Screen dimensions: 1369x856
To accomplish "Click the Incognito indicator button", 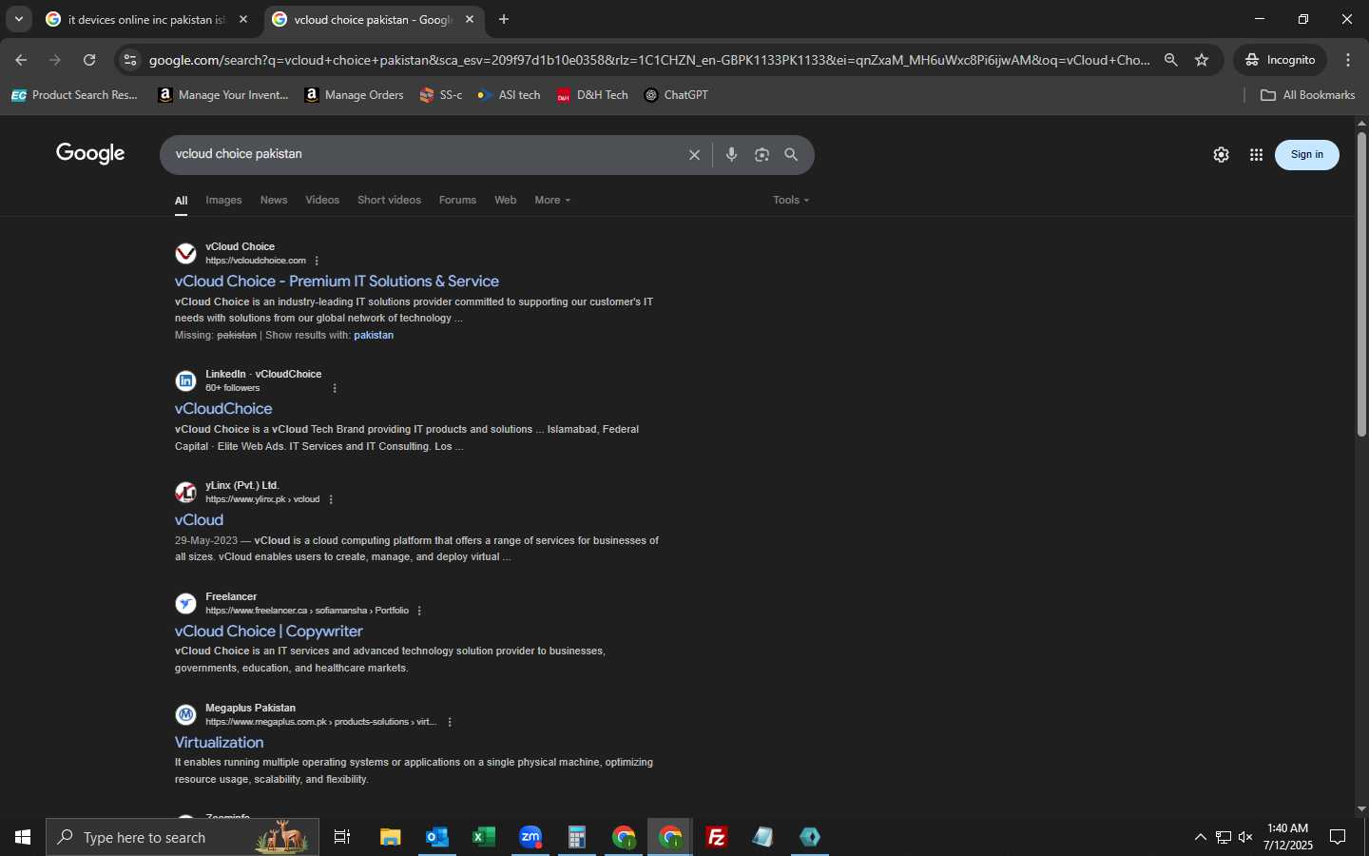I will click(1280, 60).
